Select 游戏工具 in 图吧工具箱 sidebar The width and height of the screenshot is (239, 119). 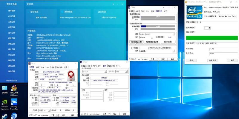pyautogui.click(x=12, y=66)
